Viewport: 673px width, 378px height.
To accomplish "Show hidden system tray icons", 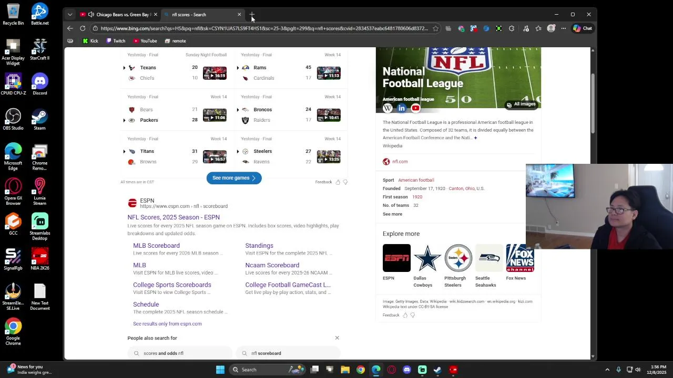I will tap(607, 370).
